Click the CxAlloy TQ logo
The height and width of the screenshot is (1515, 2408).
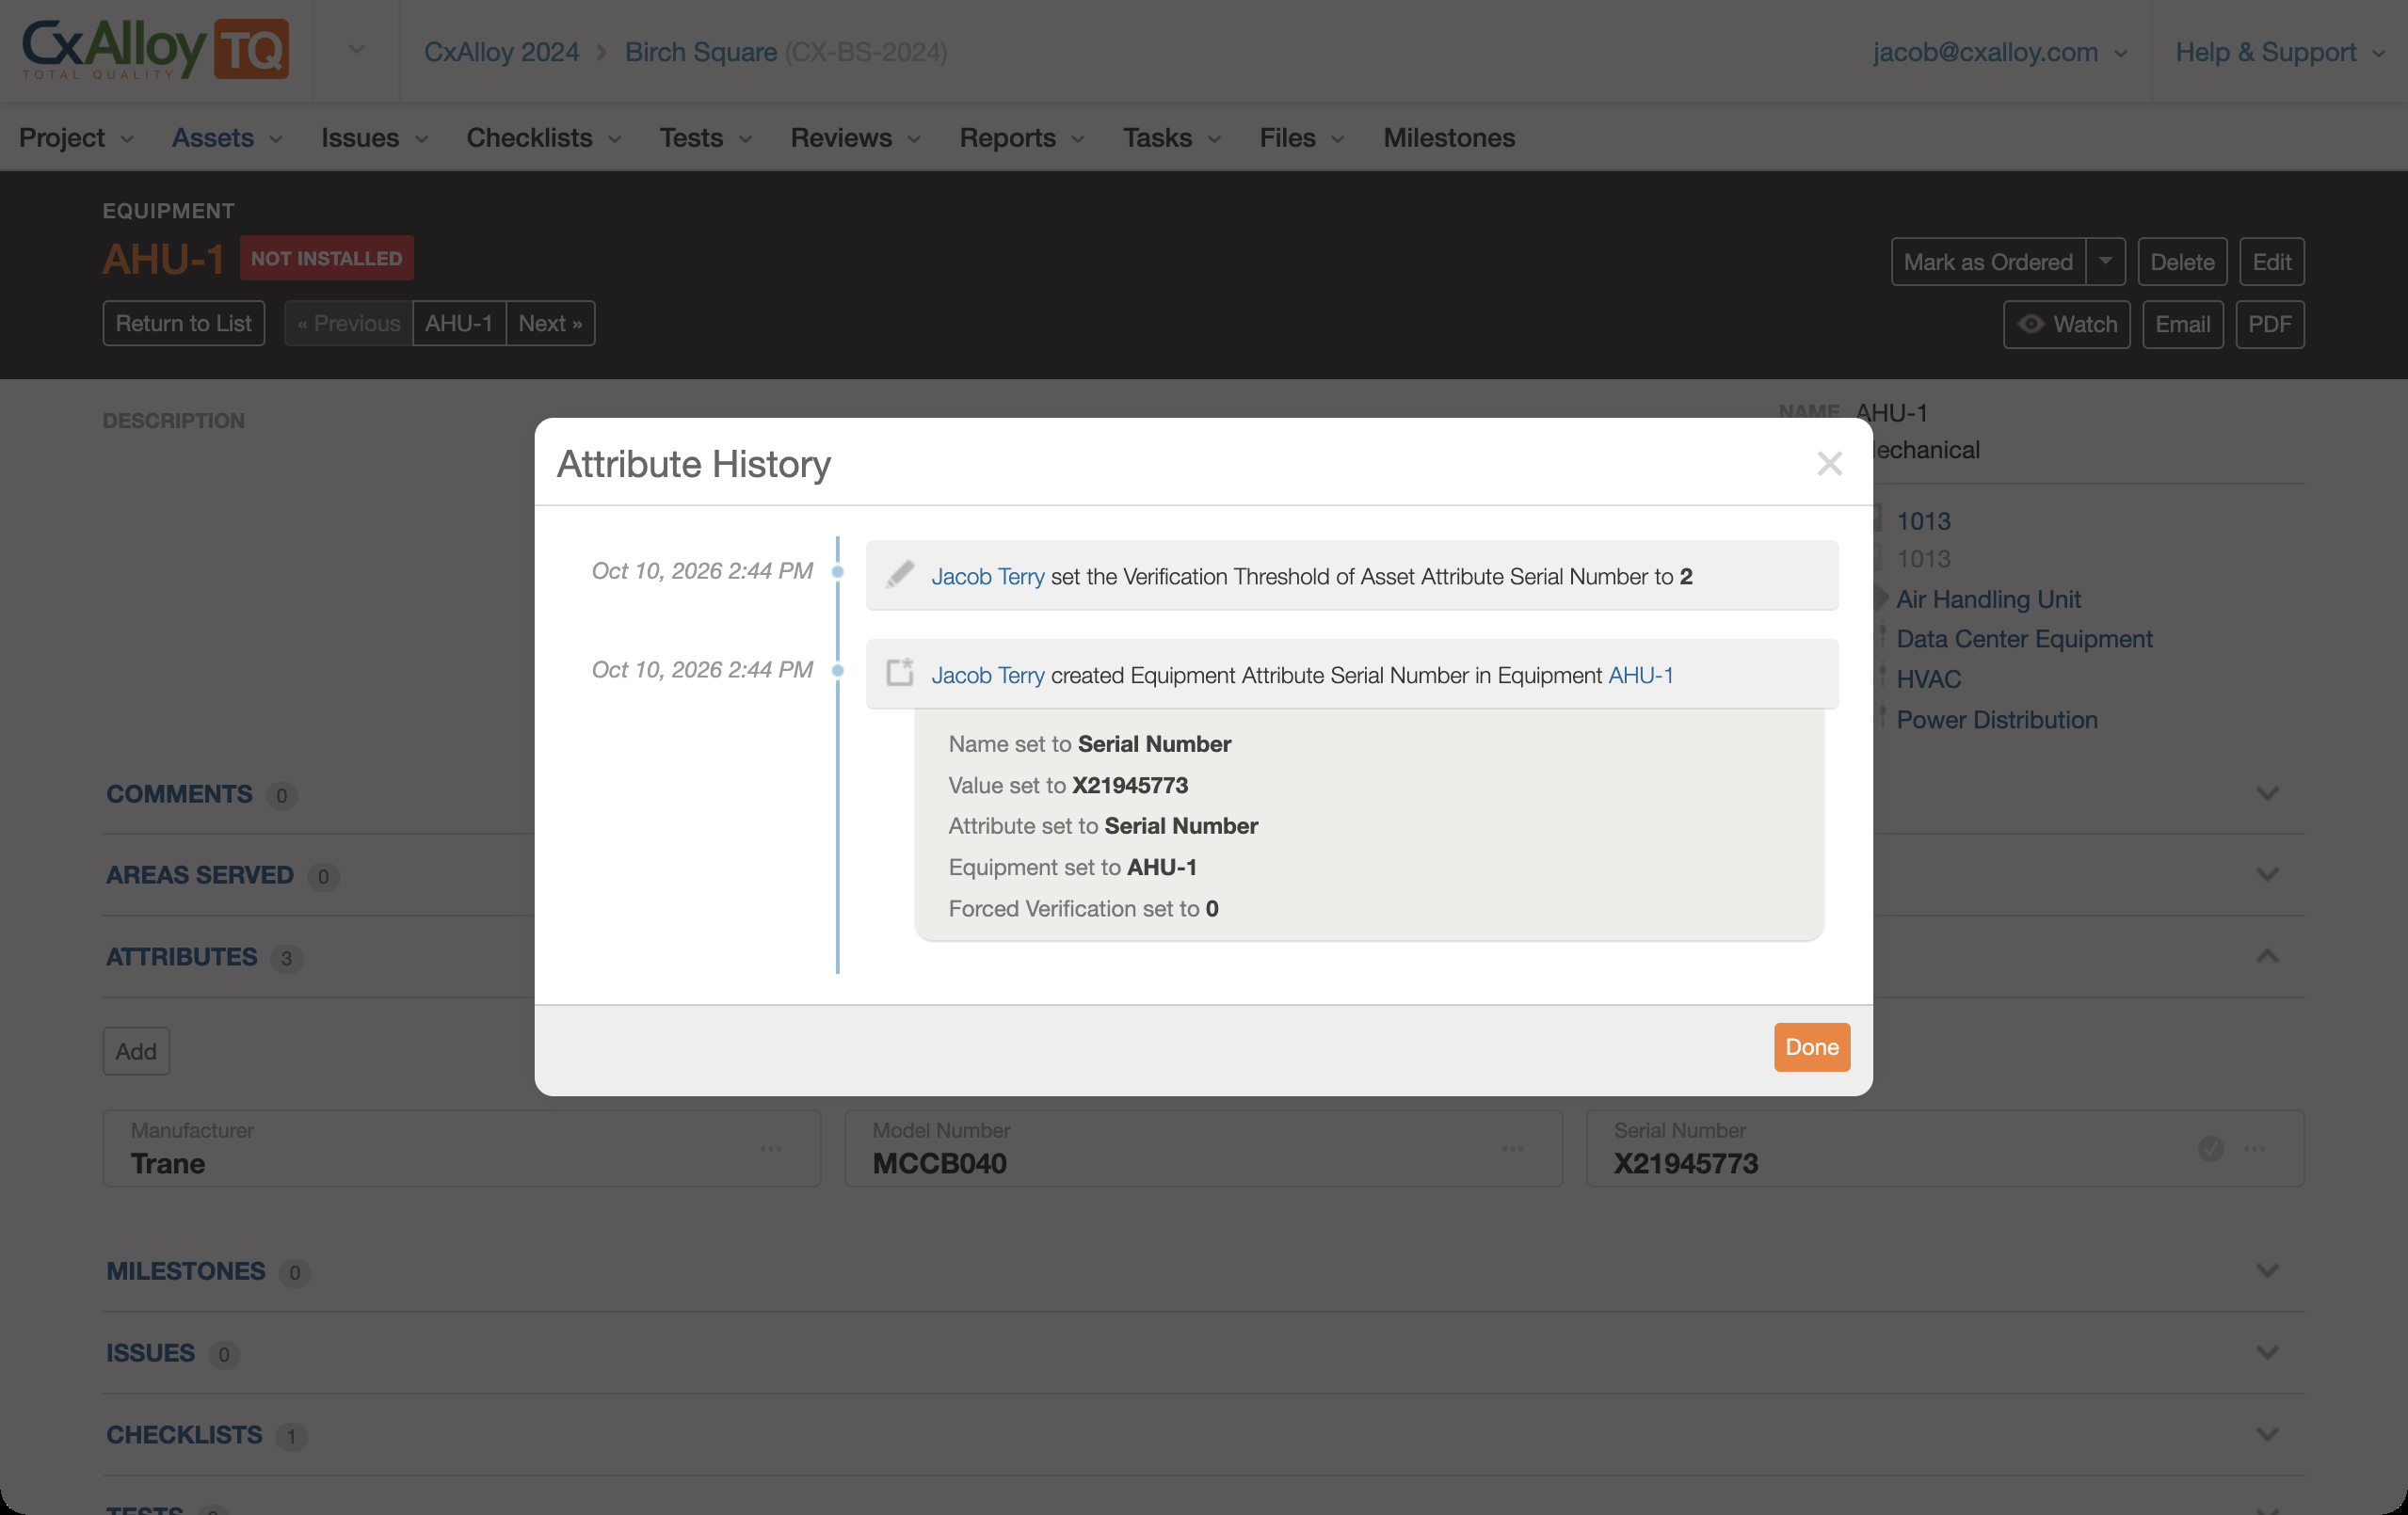[155, 49]
